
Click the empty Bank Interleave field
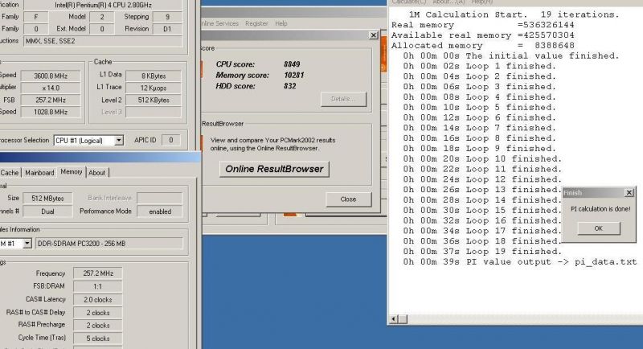160,199
